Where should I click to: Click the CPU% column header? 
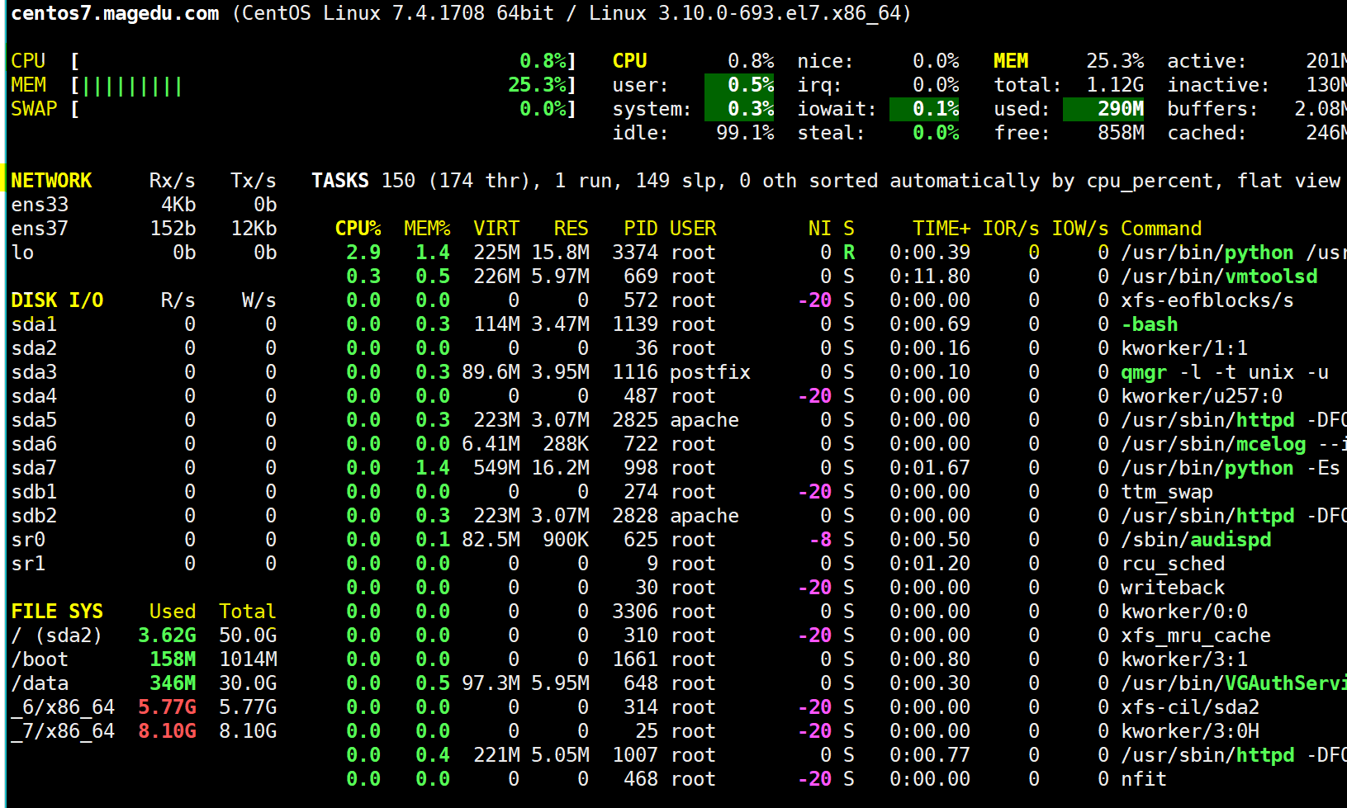358,229
